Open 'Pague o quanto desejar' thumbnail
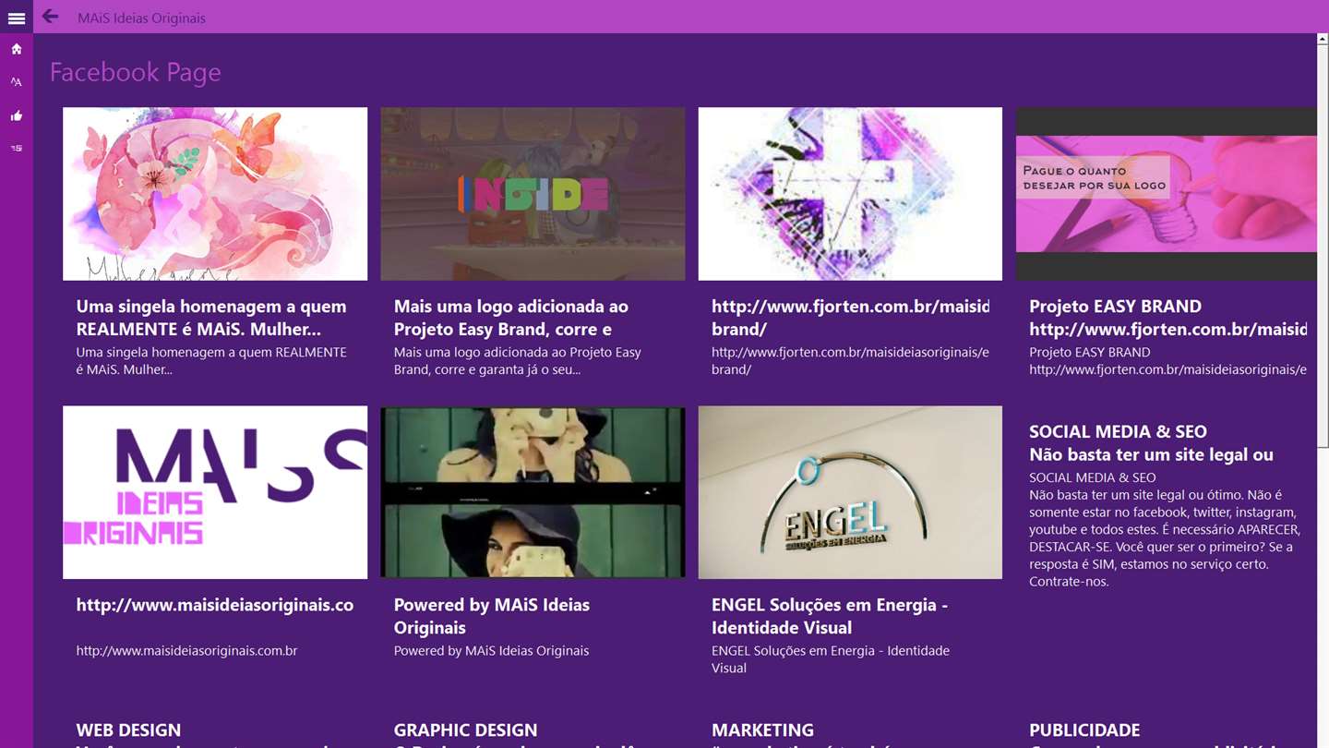The height and width of the screenshot is (748, 1329). tap(1167, 194)
